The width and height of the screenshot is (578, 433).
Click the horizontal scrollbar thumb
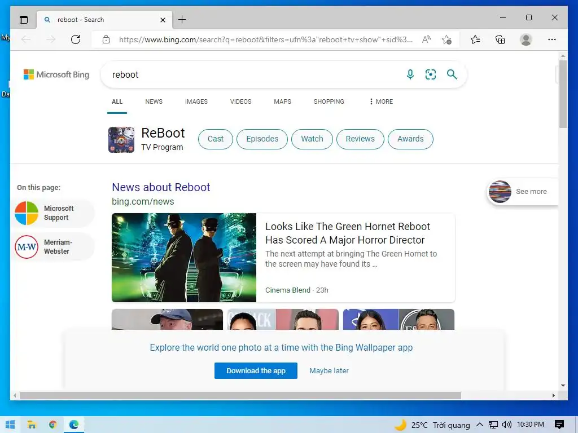pyautogui.click(x=240, y=395)
